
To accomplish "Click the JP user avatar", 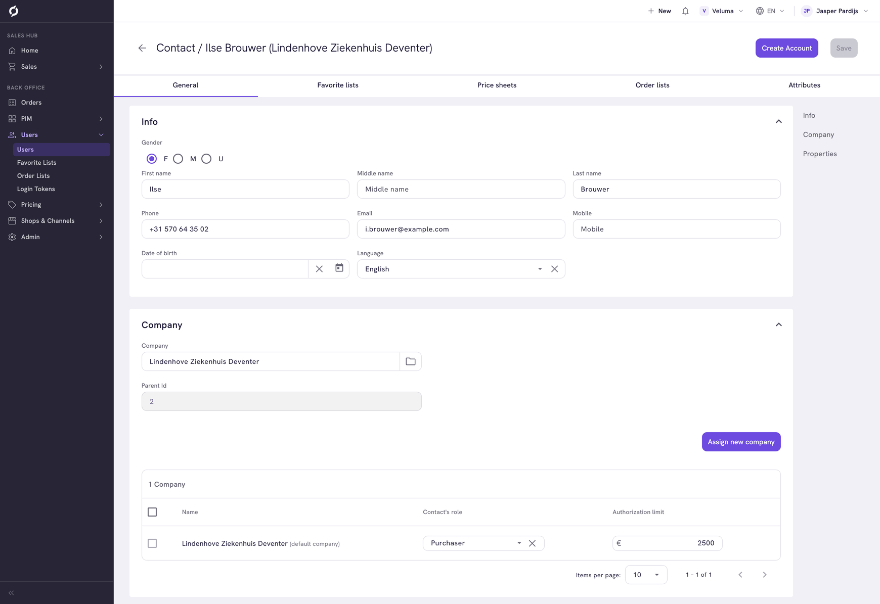I will pyautogui.click(x=807, y=11).
